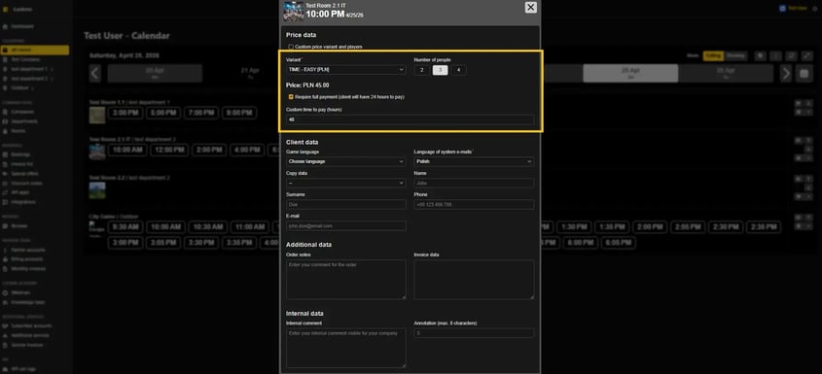Screen dimensions: 822x374
Task: Click the Subscriber accounts sidebar icon
Action: (5, 325)
